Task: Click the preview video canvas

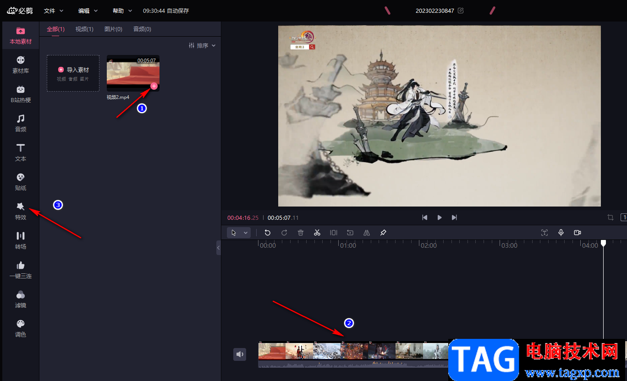Action: 440,116
